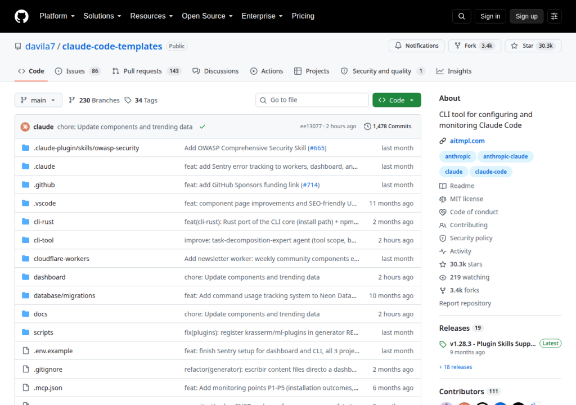Screen dimensions: 576x405
Task: Open the #665 pull request link
Action: [317, 148]
